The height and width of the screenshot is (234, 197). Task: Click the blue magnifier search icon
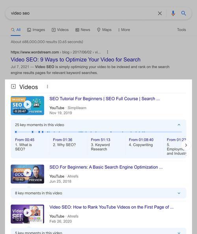[184, 13]
